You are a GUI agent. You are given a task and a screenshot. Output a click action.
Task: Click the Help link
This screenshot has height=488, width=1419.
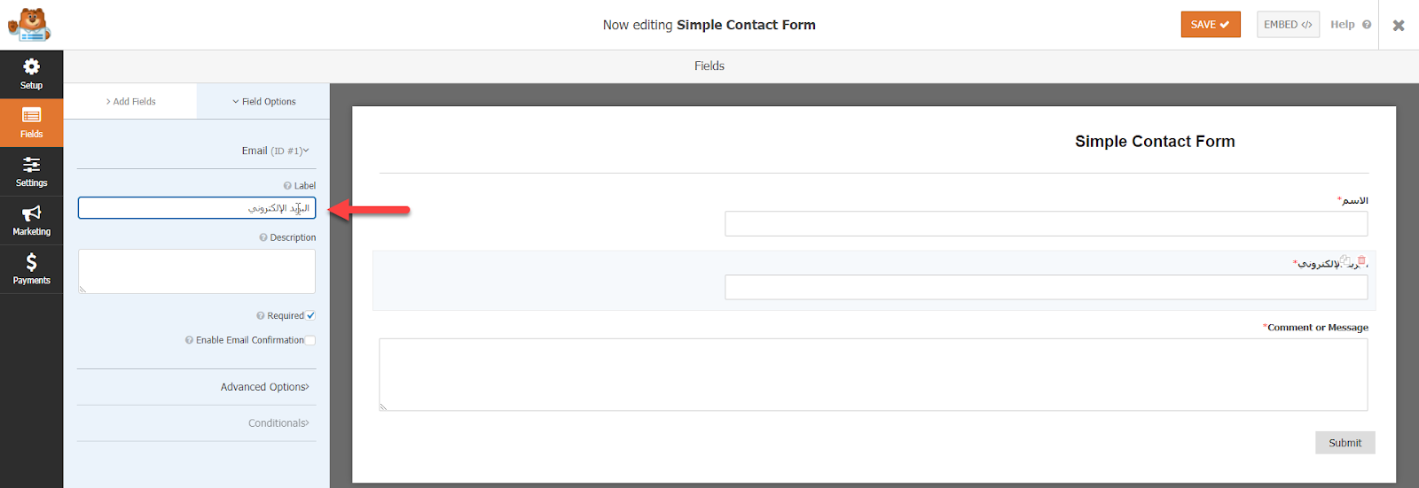pos(1350,25)
